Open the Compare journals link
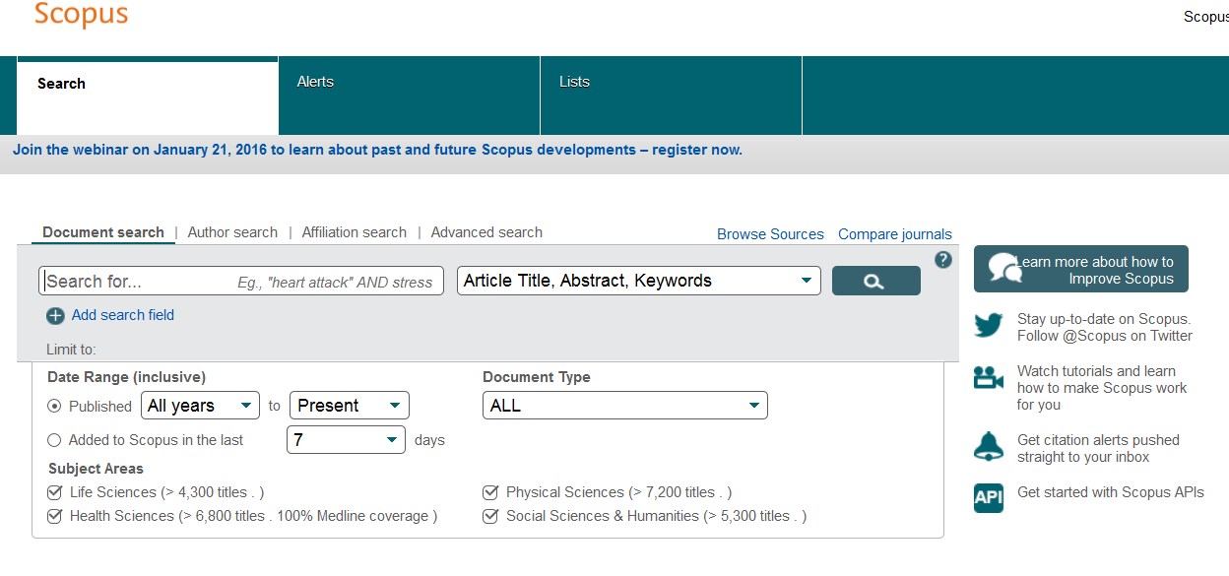Image resolution: width=1229 pixels, height=576 pixels. coord(895,234)
